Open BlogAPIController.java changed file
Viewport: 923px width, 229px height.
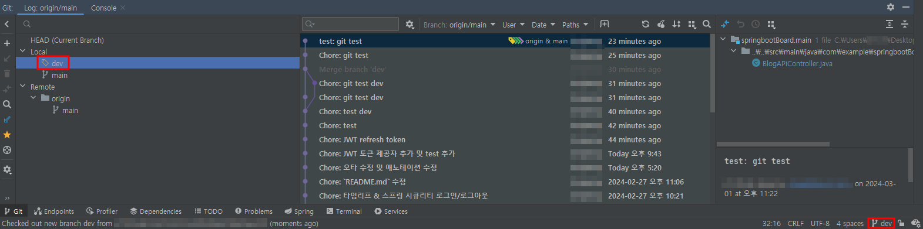pos(797,63)
